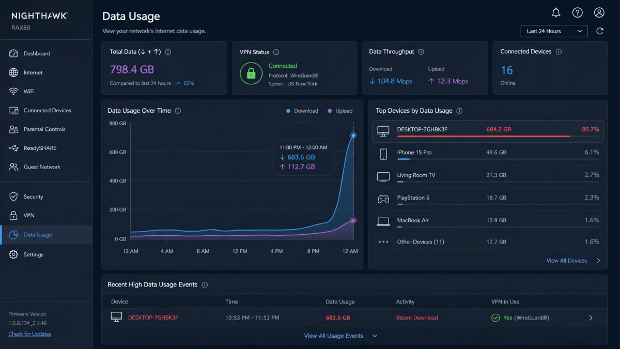This screenshot has height=349, width=620.
Task: Click the 16 online devices count
Action: coord(507,70)
